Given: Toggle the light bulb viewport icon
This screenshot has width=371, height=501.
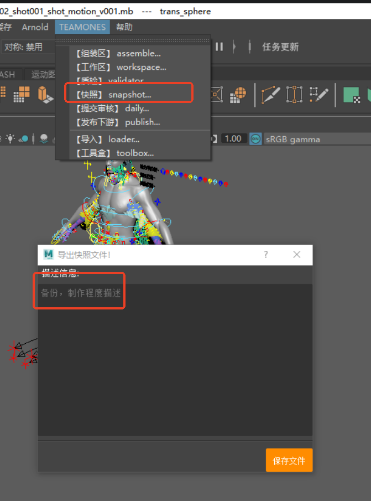Looking at the screenshot, I should pos(11,138).
